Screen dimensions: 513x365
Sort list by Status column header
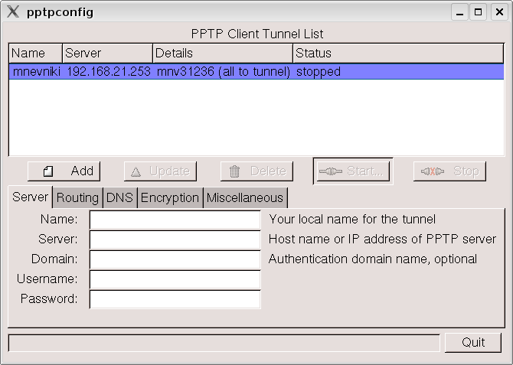coord(398,53)
